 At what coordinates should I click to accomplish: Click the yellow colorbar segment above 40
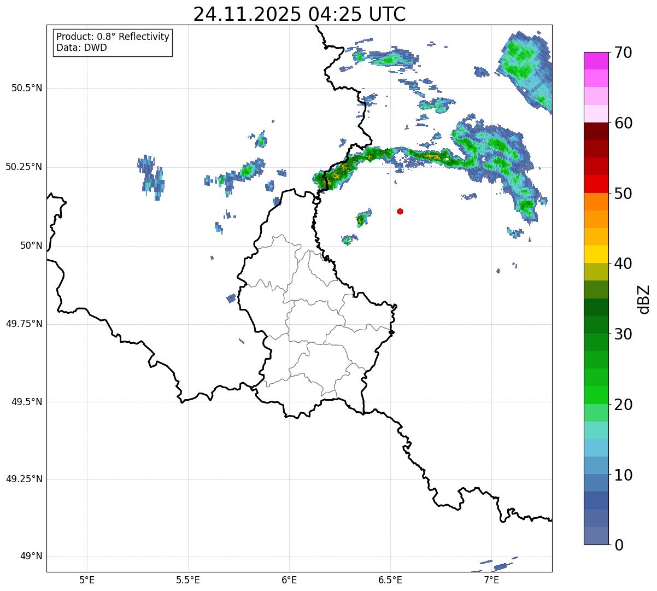(596, 254)
